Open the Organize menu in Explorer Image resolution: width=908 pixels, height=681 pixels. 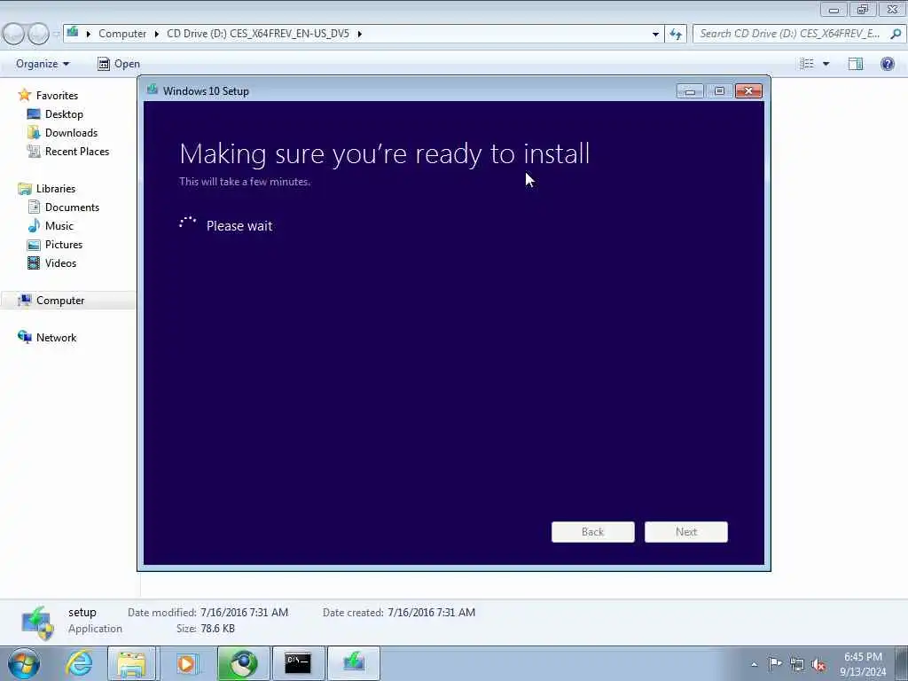(x=43, y=64)
